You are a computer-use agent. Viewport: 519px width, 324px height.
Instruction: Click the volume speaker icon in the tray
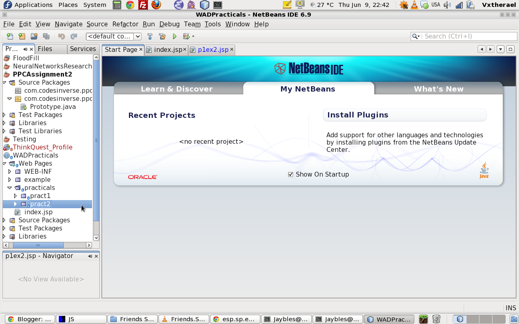pyautogui.click(x=447, y=5)
